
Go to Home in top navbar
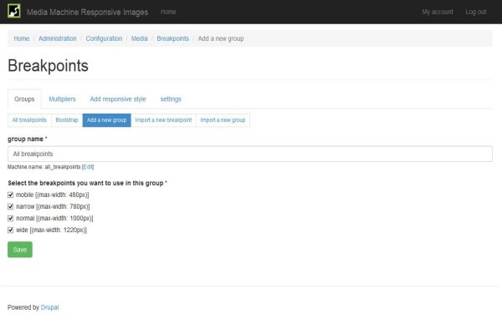[x=168, y=12]
